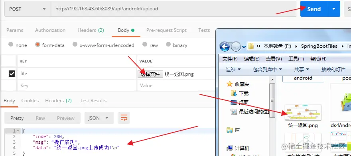Click the 本地磁盘 (F:) breadcrumb
The height and width of the screenshot is (156, 351).
(x=277, y=46)
